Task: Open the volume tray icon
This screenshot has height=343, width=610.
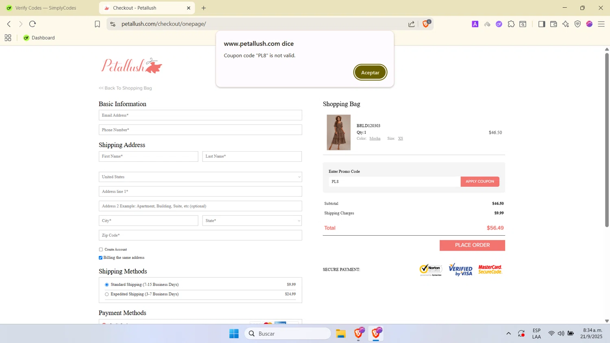Action: pos(561,334)
